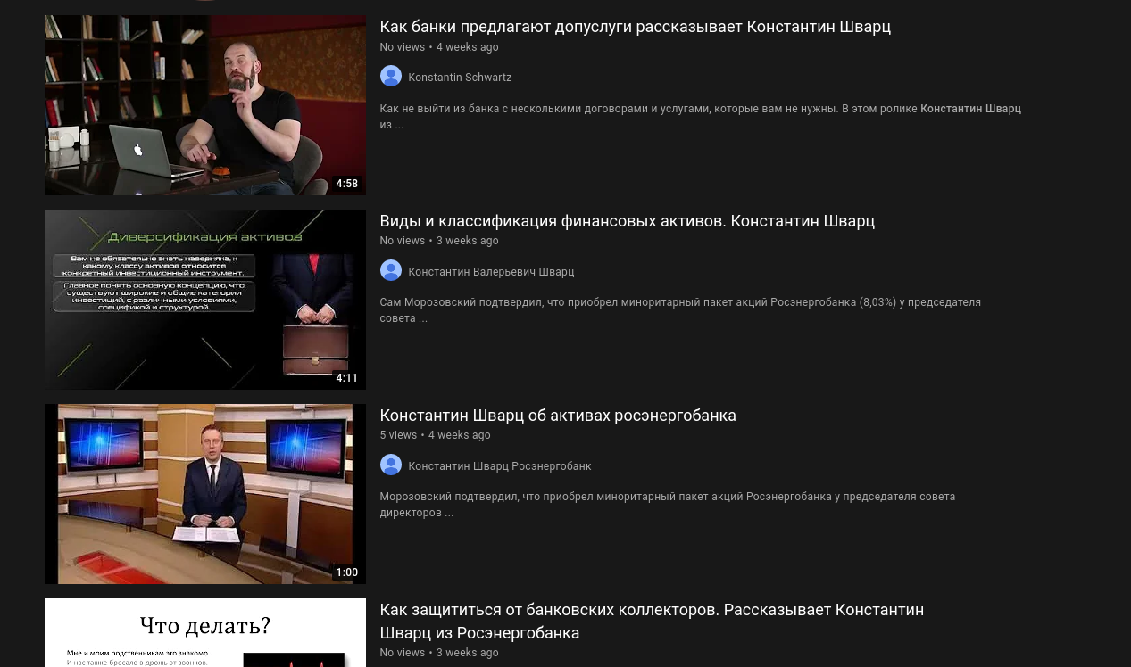Click the 4:58 duration badge
Viewport: 1131px width, 667px height.
346,184
